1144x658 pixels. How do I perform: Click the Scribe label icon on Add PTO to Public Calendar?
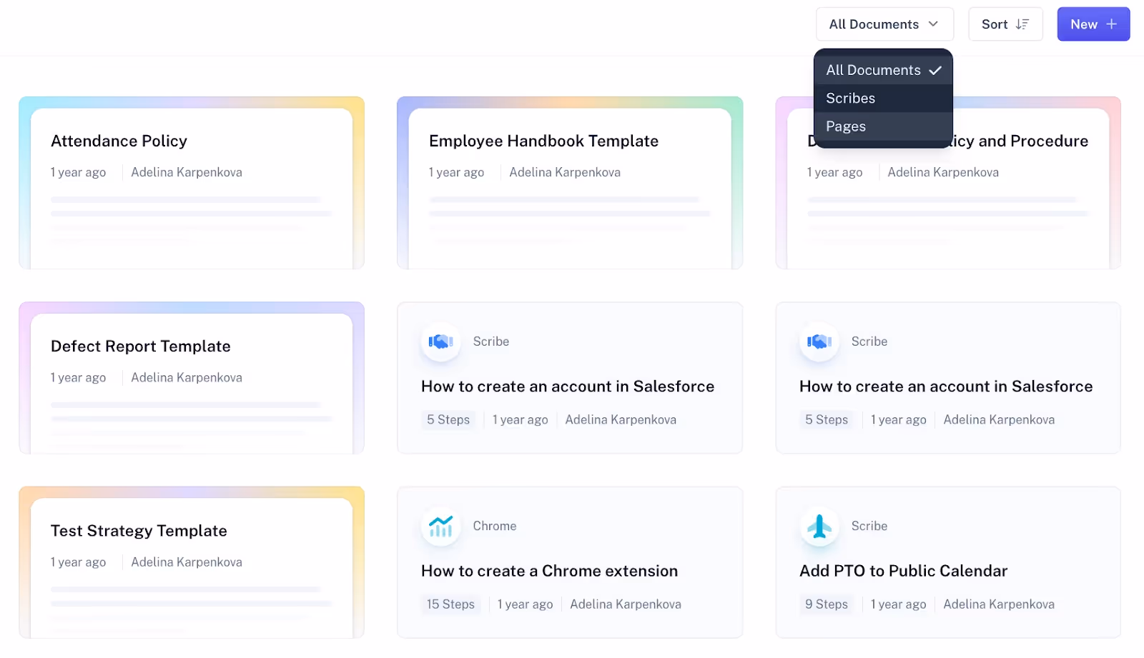(x=818, y=526)
